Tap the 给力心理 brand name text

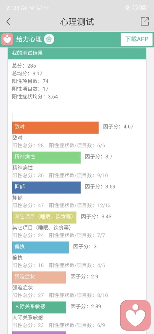pyautogui.click(x=29, y=39)
